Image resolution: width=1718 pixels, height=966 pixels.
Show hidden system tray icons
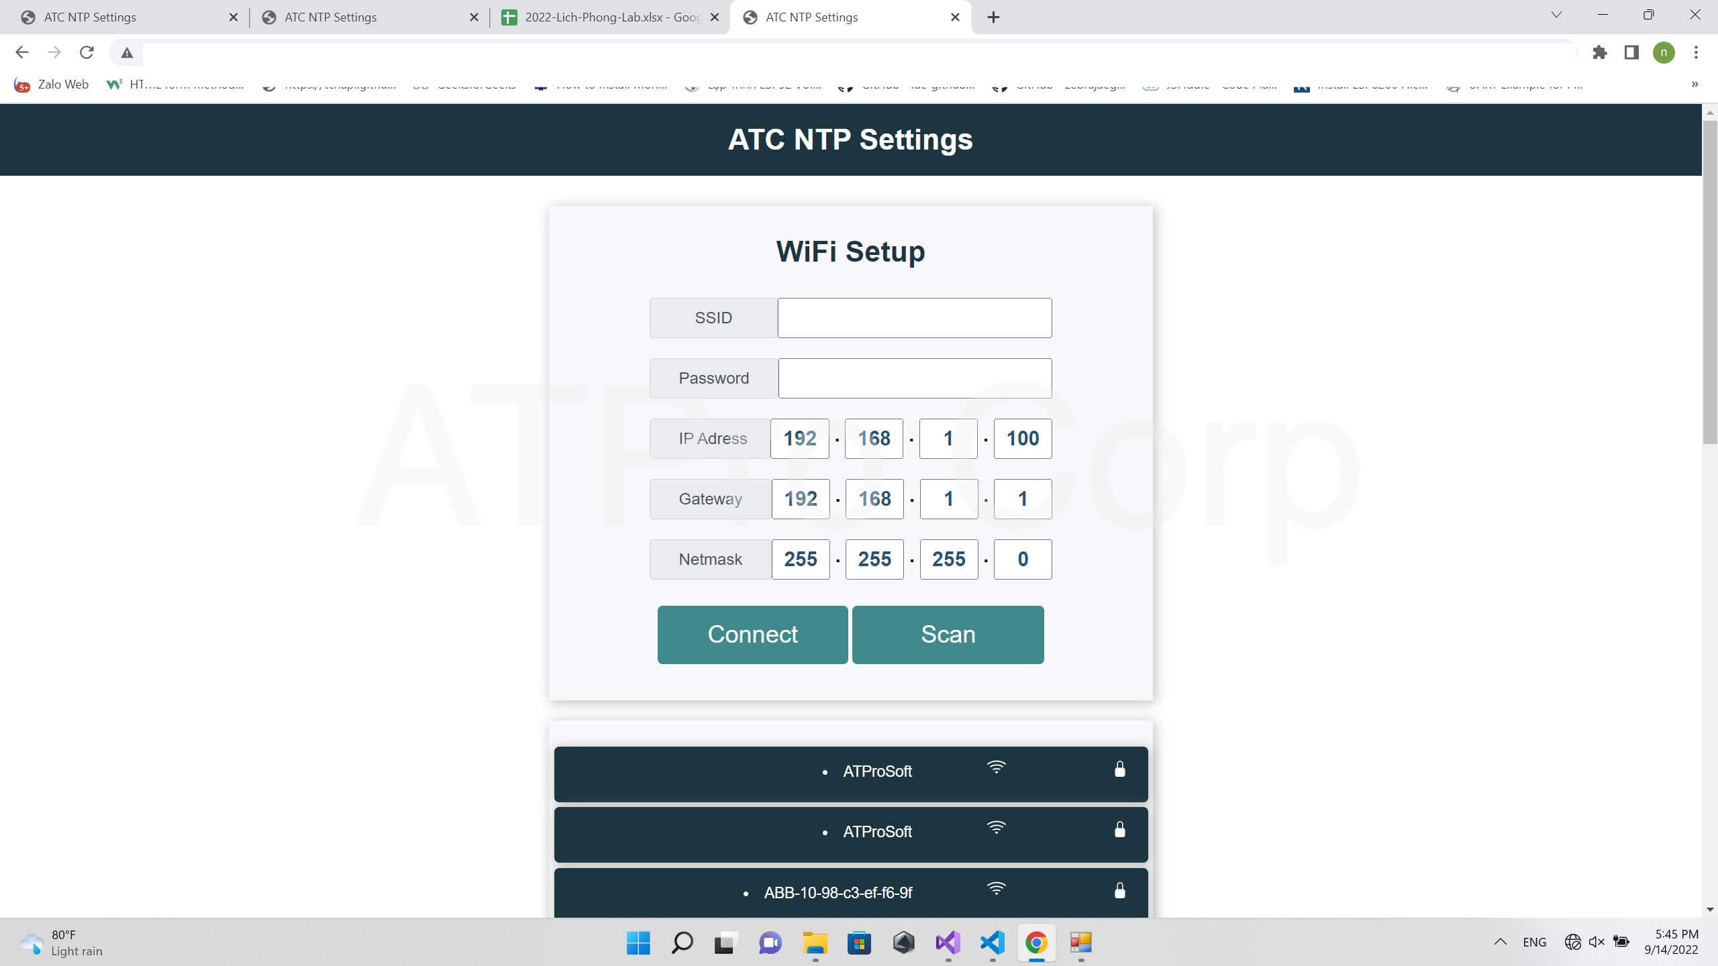[1501, 942]
